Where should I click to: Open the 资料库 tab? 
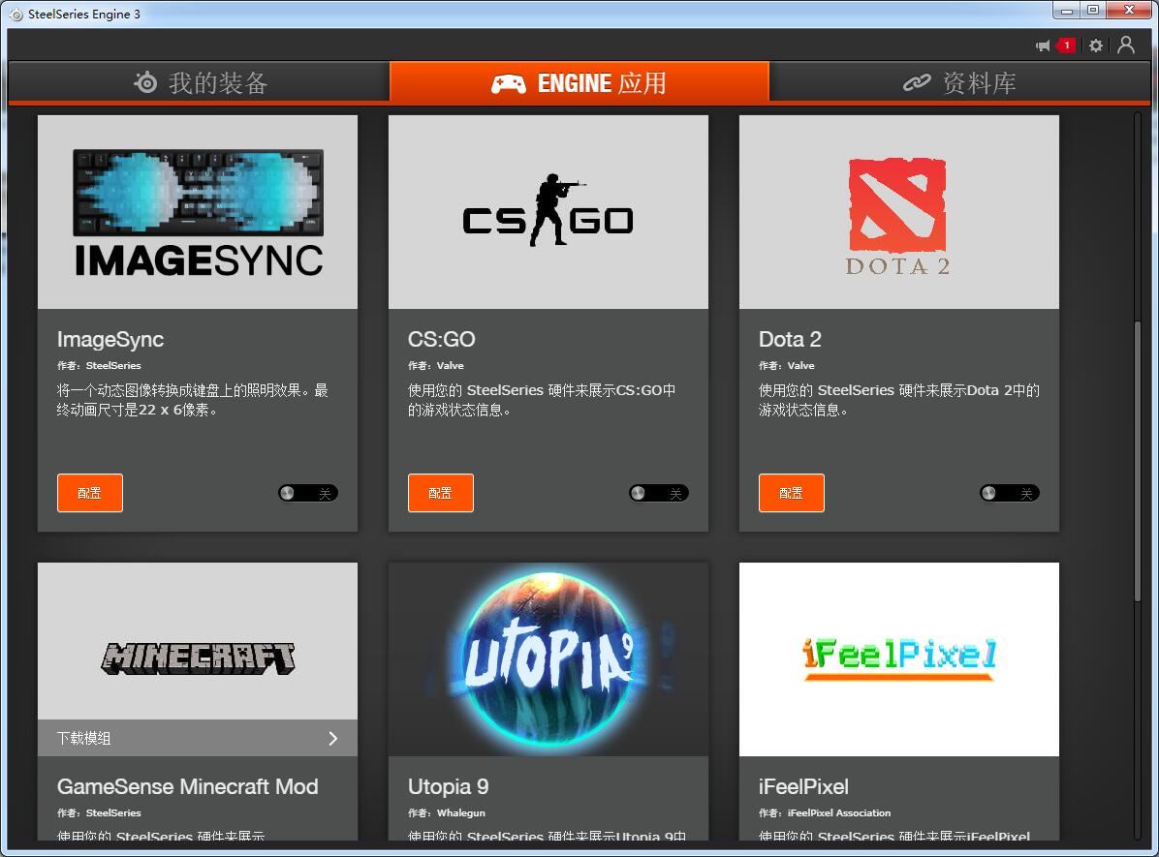point(959,82)
